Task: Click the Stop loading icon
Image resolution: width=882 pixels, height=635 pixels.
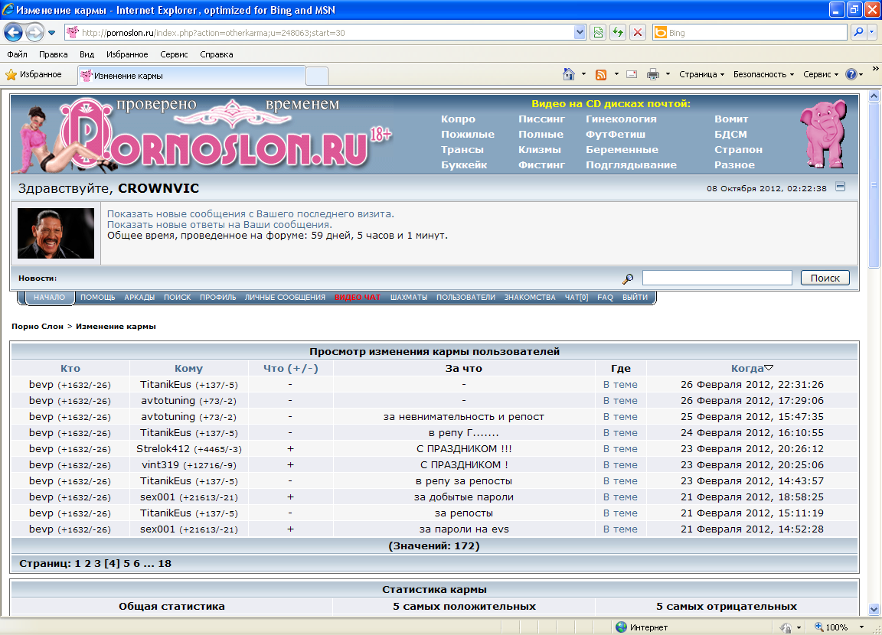Action: [637, 32]
